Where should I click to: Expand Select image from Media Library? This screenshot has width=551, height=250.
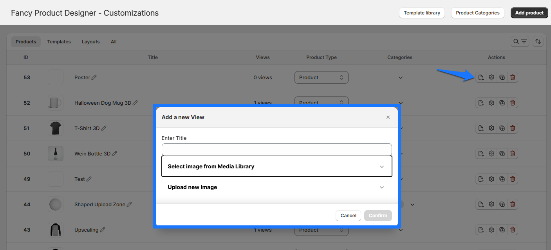tap(277, 166)
